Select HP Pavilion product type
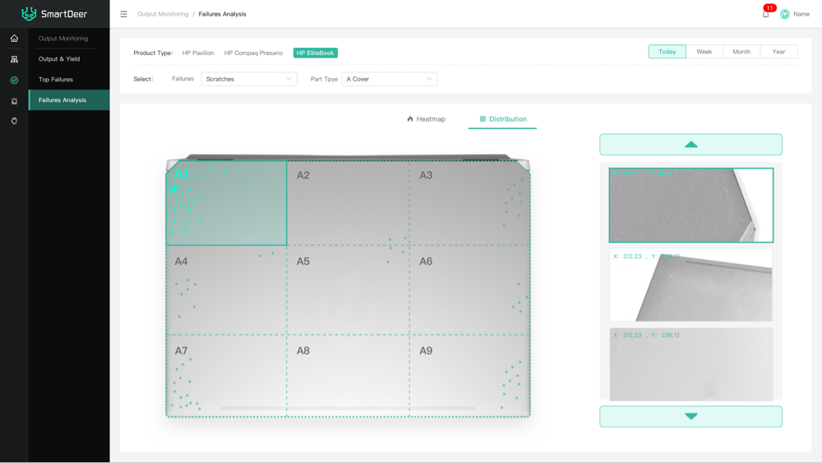Image resolution: width=822 pixels, height=463 pixels. point(198,53)
